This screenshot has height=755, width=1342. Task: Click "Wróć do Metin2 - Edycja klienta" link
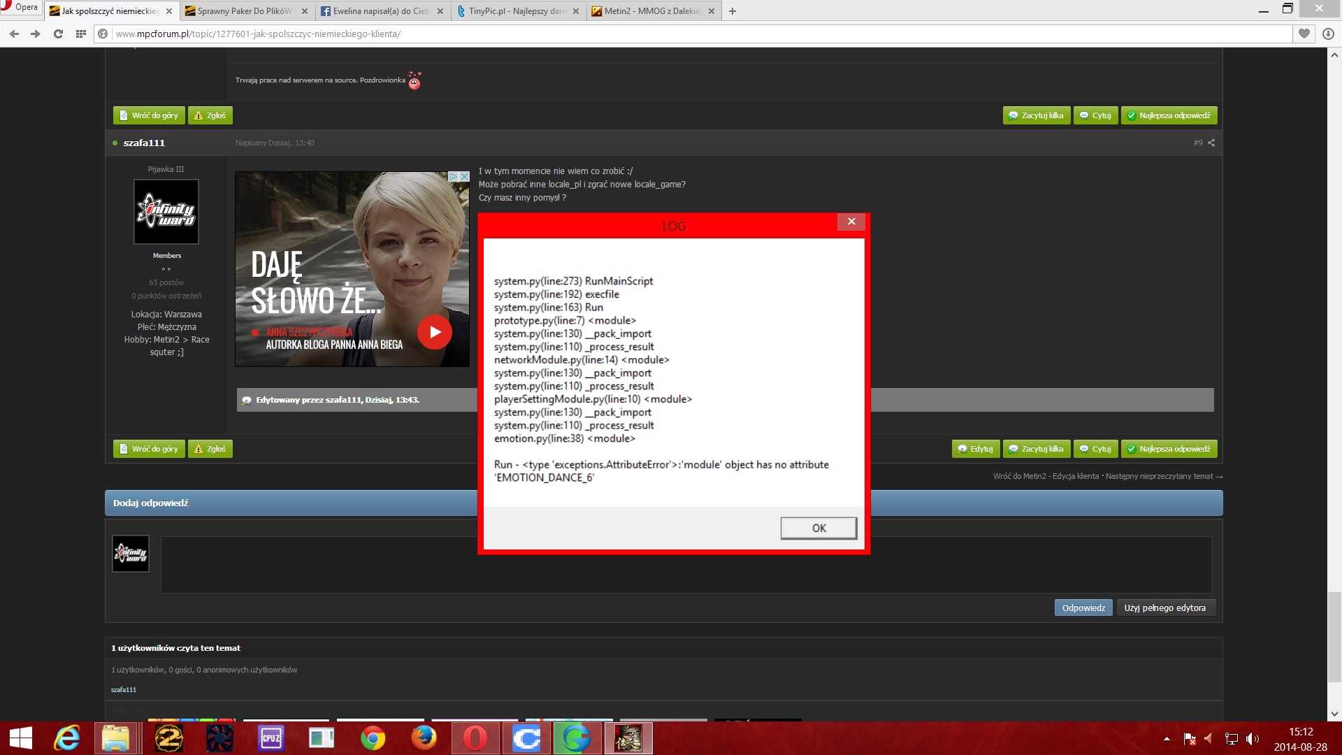[x=1046, y=476]
